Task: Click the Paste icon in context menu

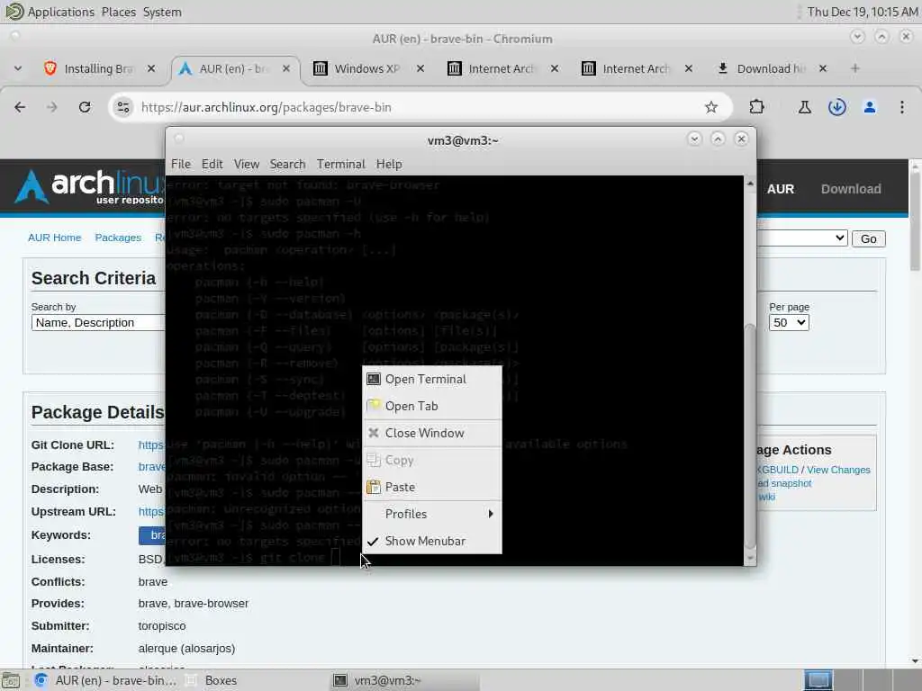Action: [x=374, y=487]
